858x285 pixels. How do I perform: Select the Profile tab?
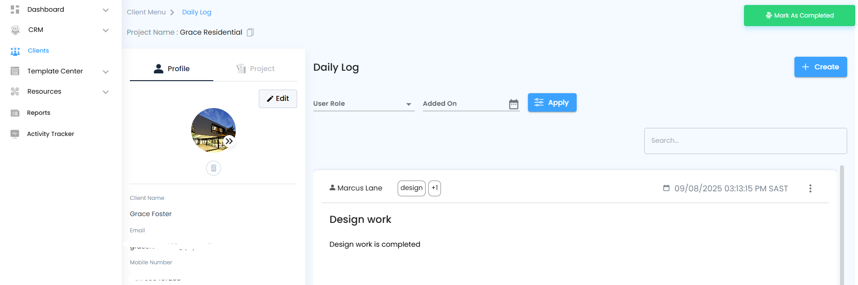coord(172,69)
